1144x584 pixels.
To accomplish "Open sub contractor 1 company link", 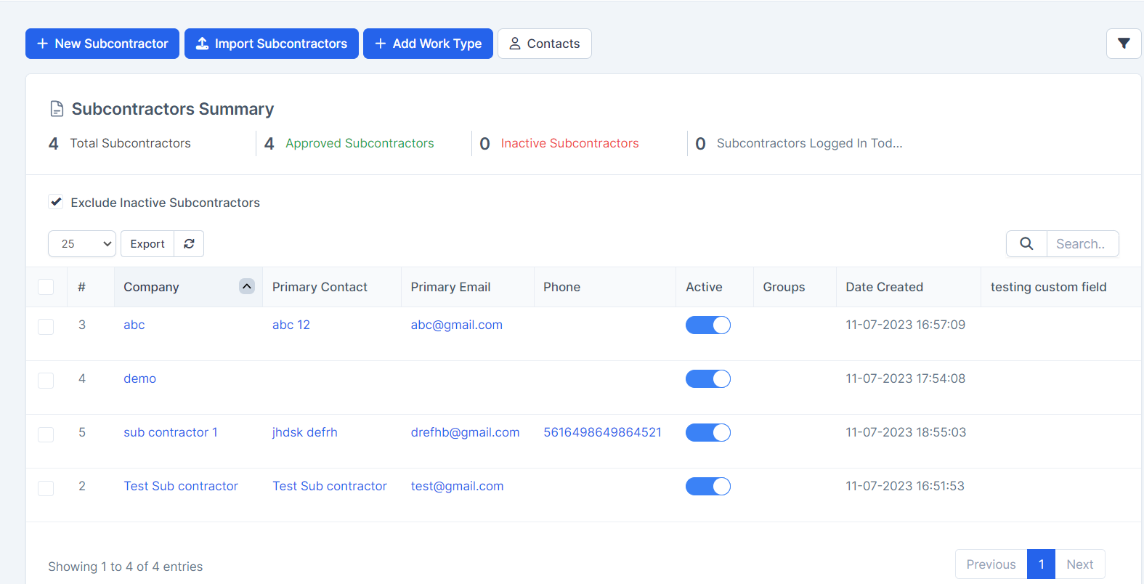I will pos(171,432).
